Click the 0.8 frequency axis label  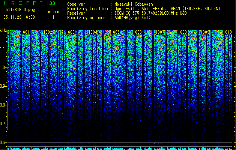pos(3,105)
